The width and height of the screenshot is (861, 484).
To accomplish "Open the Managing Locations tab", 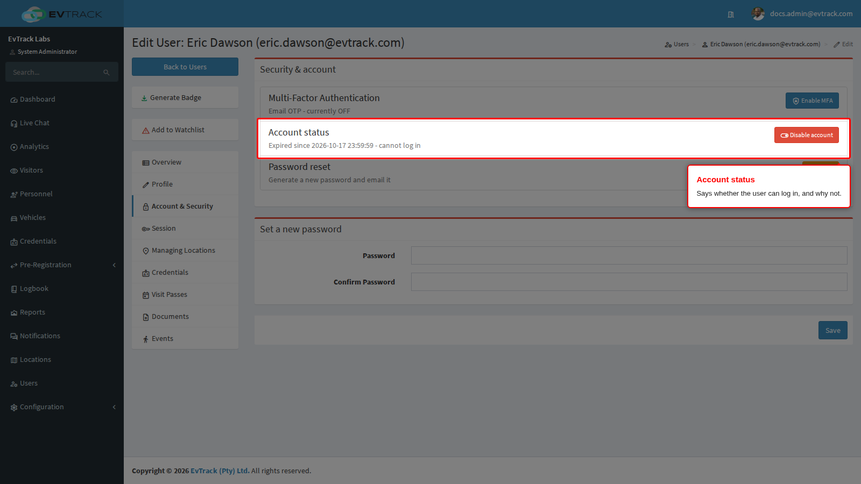I will (x=185, y=251).
